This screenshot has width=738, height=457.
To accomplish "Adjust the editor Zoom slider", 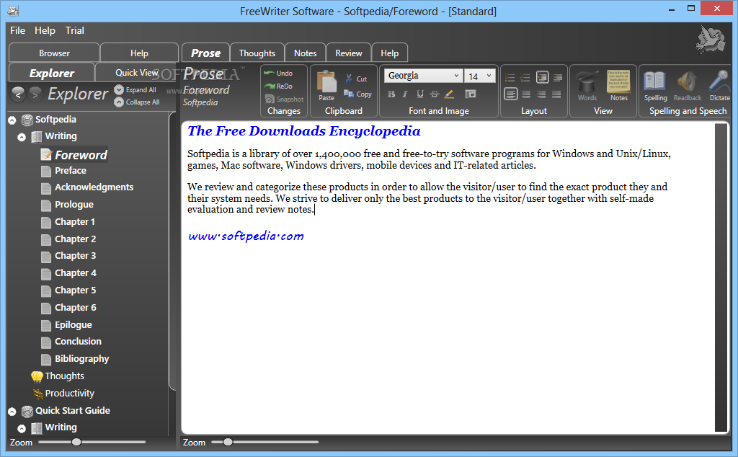I will coord(228,442).
